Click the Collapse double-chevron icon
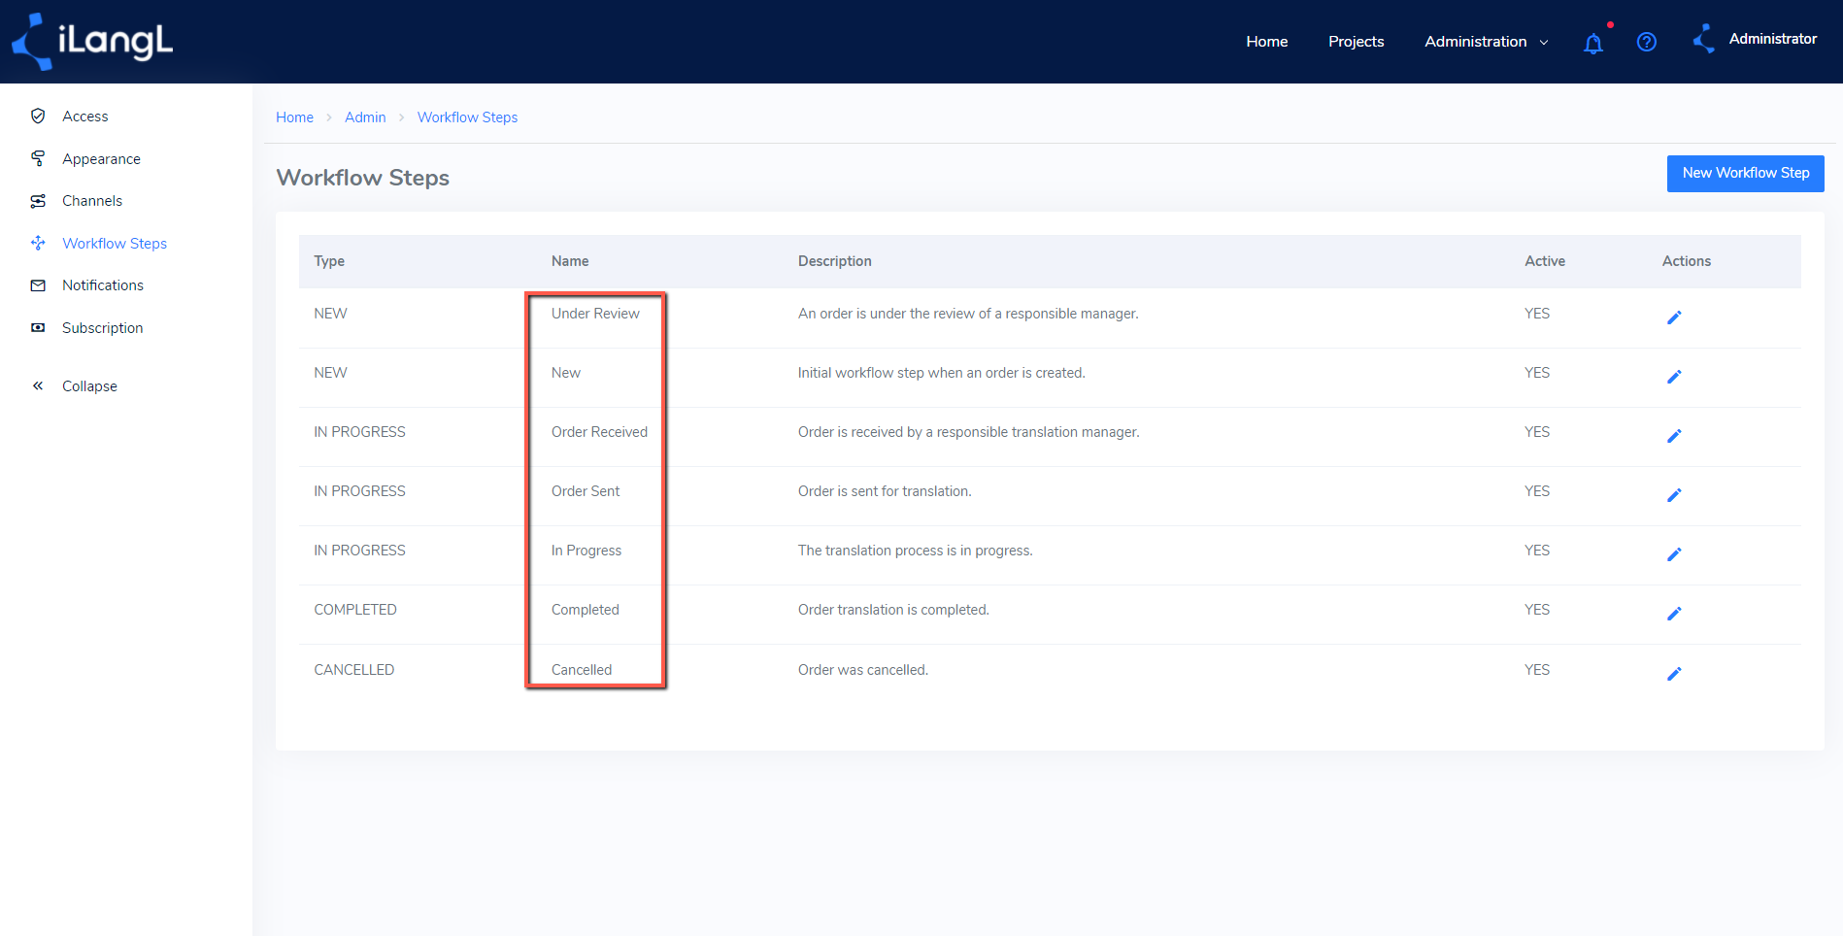Image resolution: width=1843 pixels, height=936 pixels. tap(38, 385)
